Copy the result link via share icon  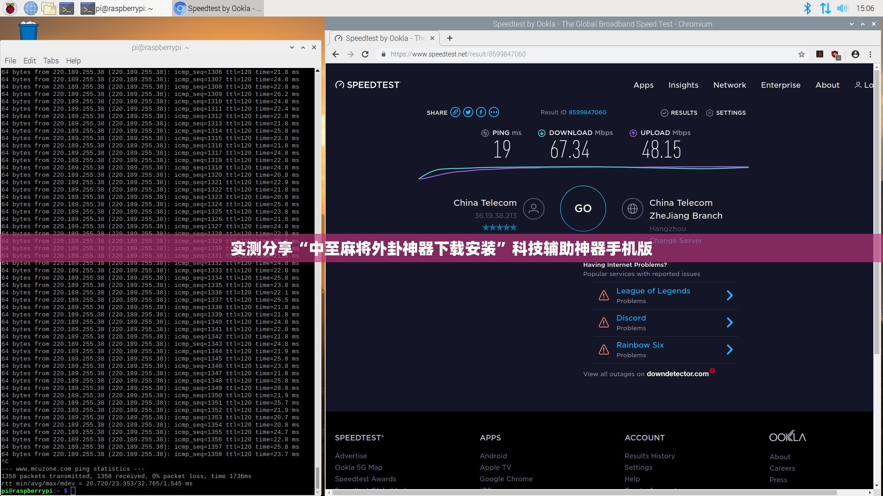click(455, 112)
